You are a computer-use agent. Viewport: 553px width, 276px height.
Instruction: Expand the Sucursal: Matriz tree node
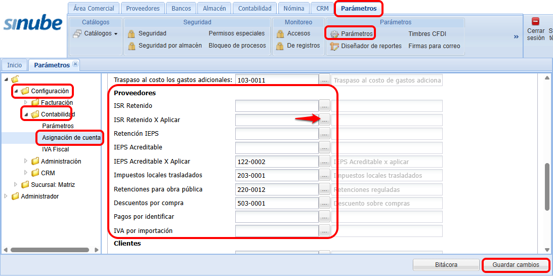click(16, 184)
